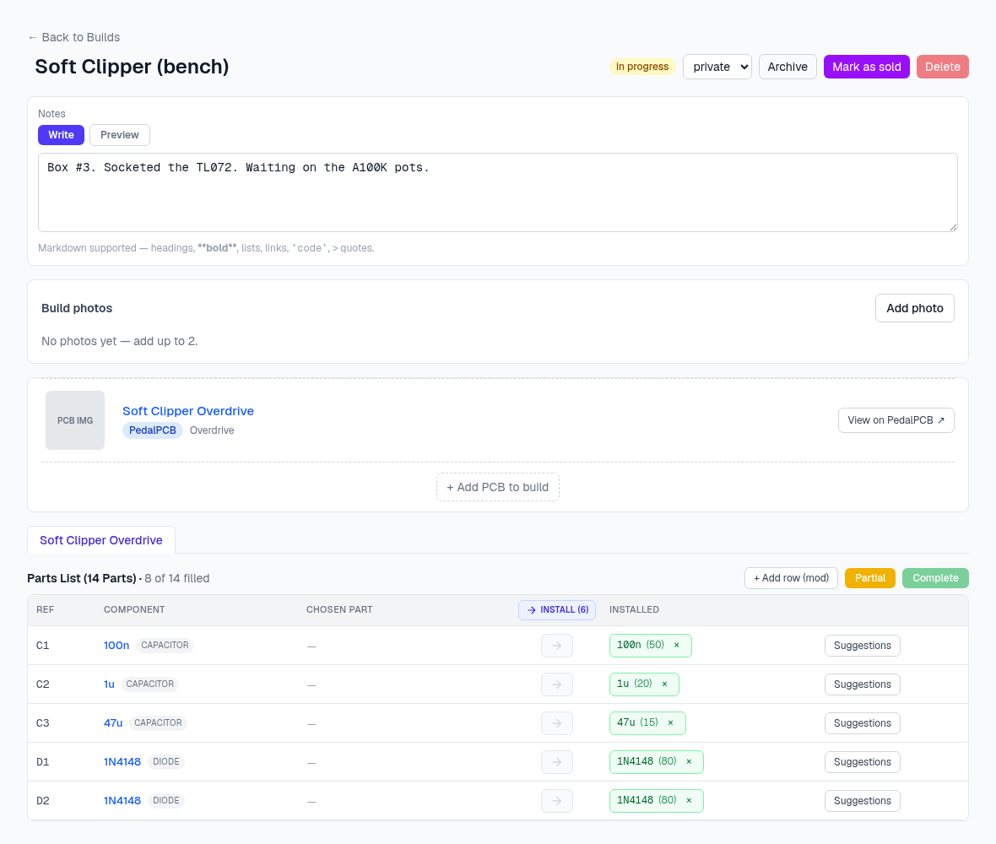Switch notes editor to Write mode
The width and height of the screenshot is (996, 844).
coord(61,135)
